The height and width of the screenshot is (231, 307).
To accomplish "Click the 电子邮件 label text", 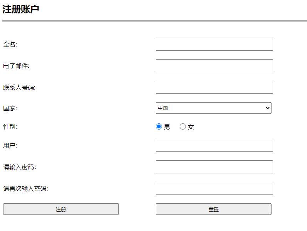I will pyautogui.click(x=16, y=66).
